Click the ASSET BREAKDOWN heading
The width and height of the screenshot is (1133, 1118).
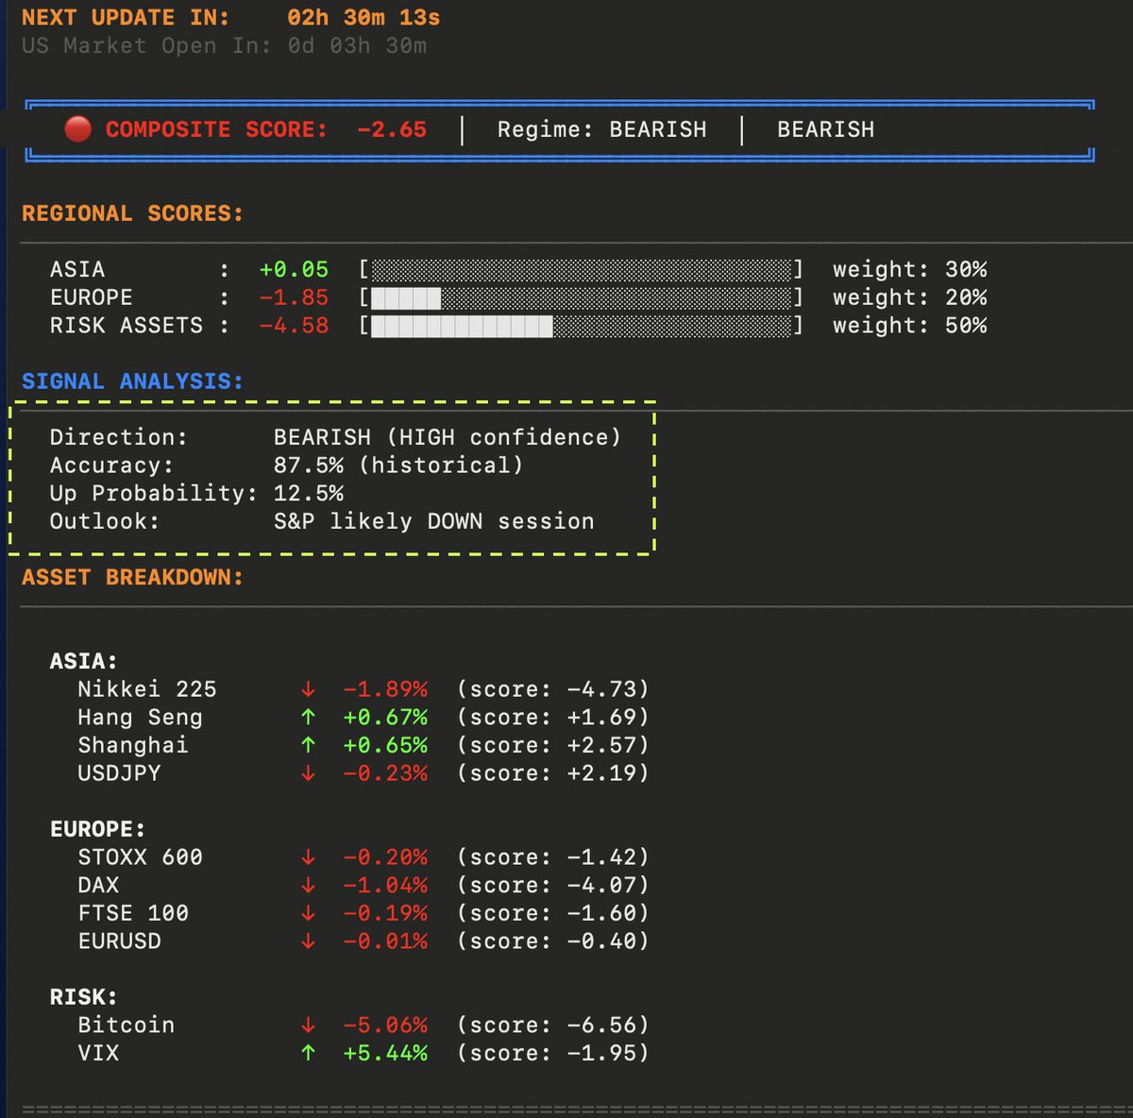tap(132, 577)
